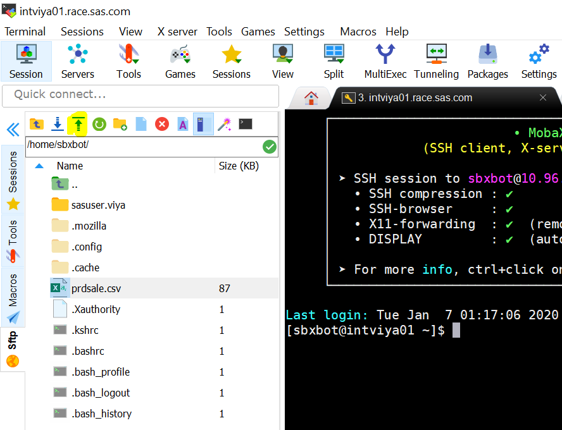
Task: Create a new remote folder
Action: (x=120, y=124)
